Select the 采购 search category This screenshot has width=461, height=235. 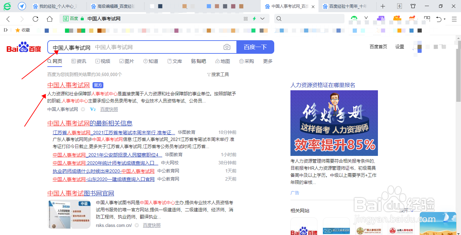tap(247, 61)
